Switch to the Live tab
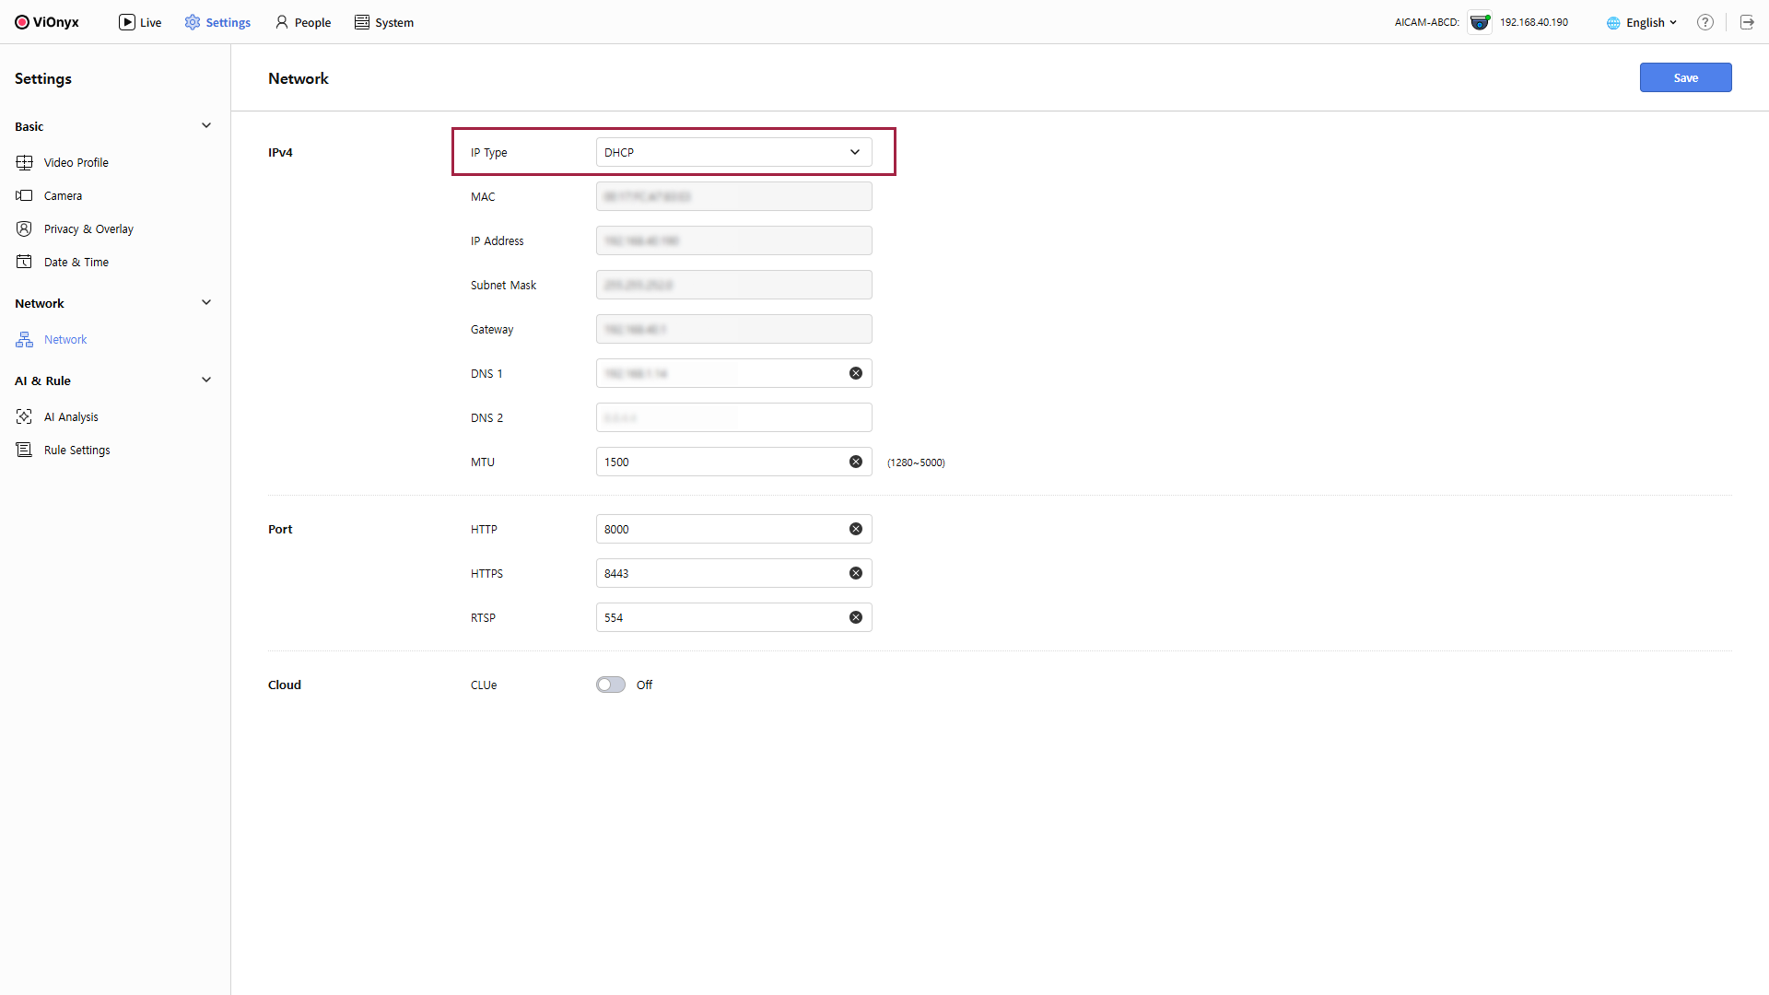This screenshot has height=995, width=1769. pos(140,23)
